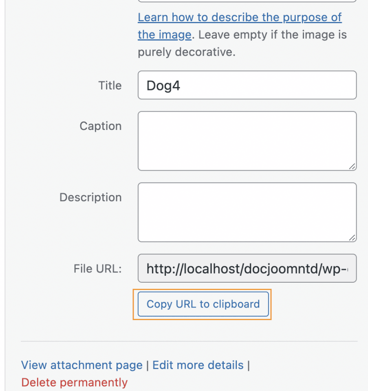Click the red Delete permanently link

(74, 383)
